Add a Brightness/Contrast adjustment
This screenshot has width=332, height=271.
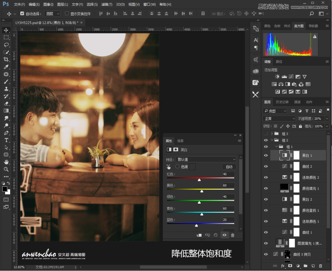[277, 77]
